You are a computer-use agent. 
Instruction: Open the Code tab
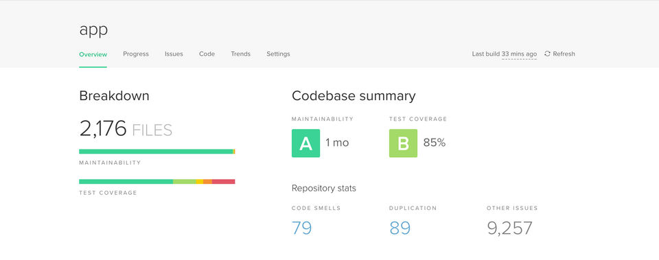tap(207, 54)
